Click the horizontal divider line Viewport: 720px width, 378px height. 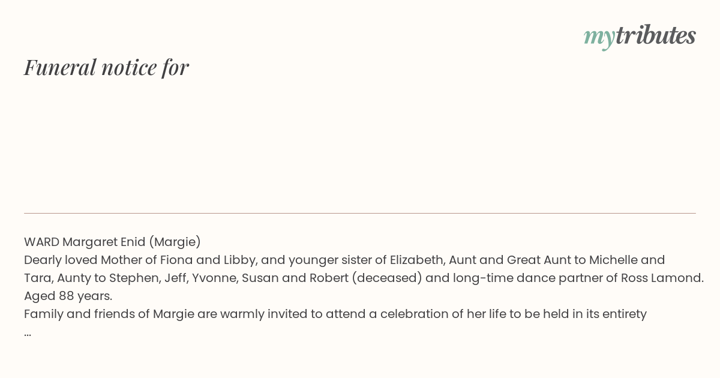point(360,213)
